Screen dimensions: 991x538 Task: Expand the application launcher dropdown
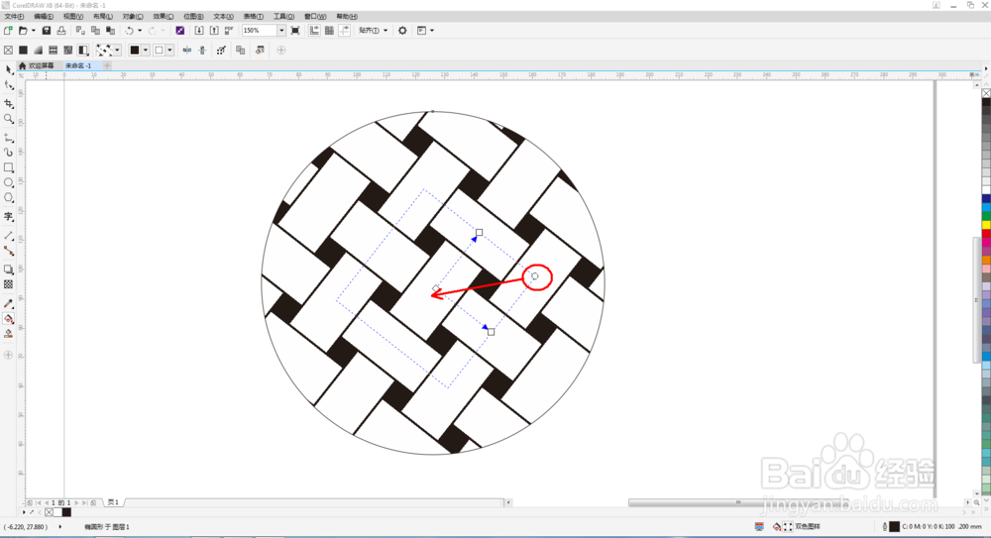coord(432,31)
